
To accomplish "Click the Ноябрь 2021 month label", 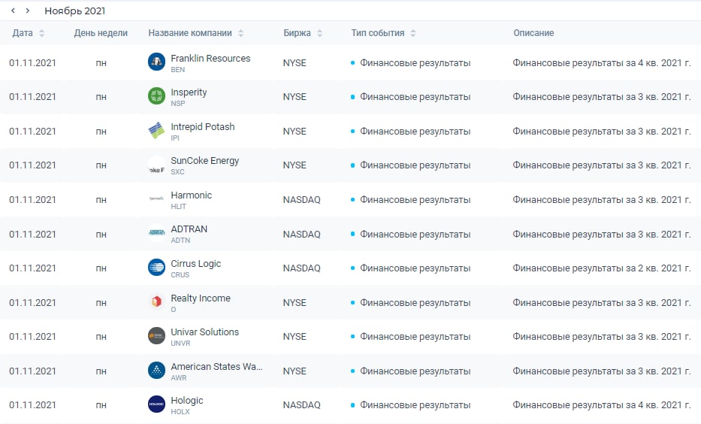I will pyautogui.click(x=74, y=11).
